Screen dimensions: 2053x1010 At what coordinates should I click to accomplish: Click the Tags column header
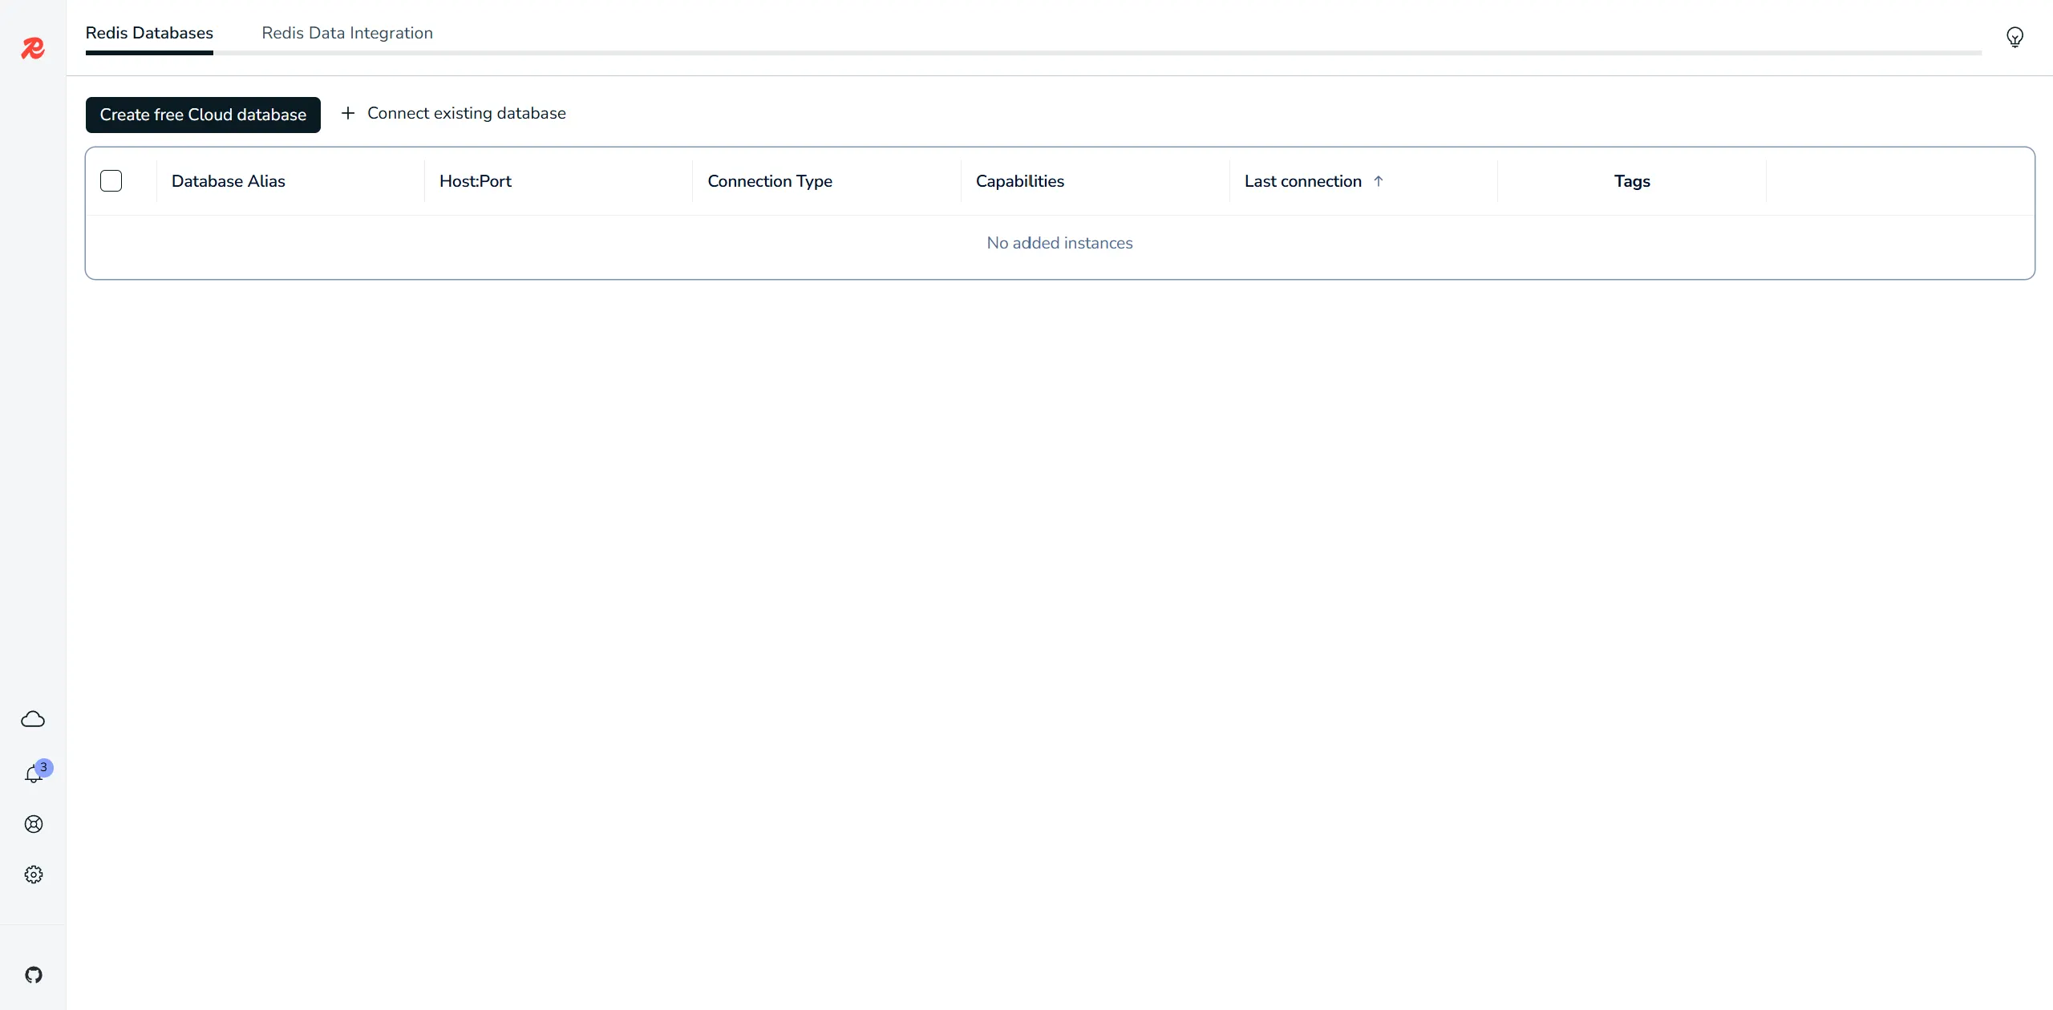1631,181
